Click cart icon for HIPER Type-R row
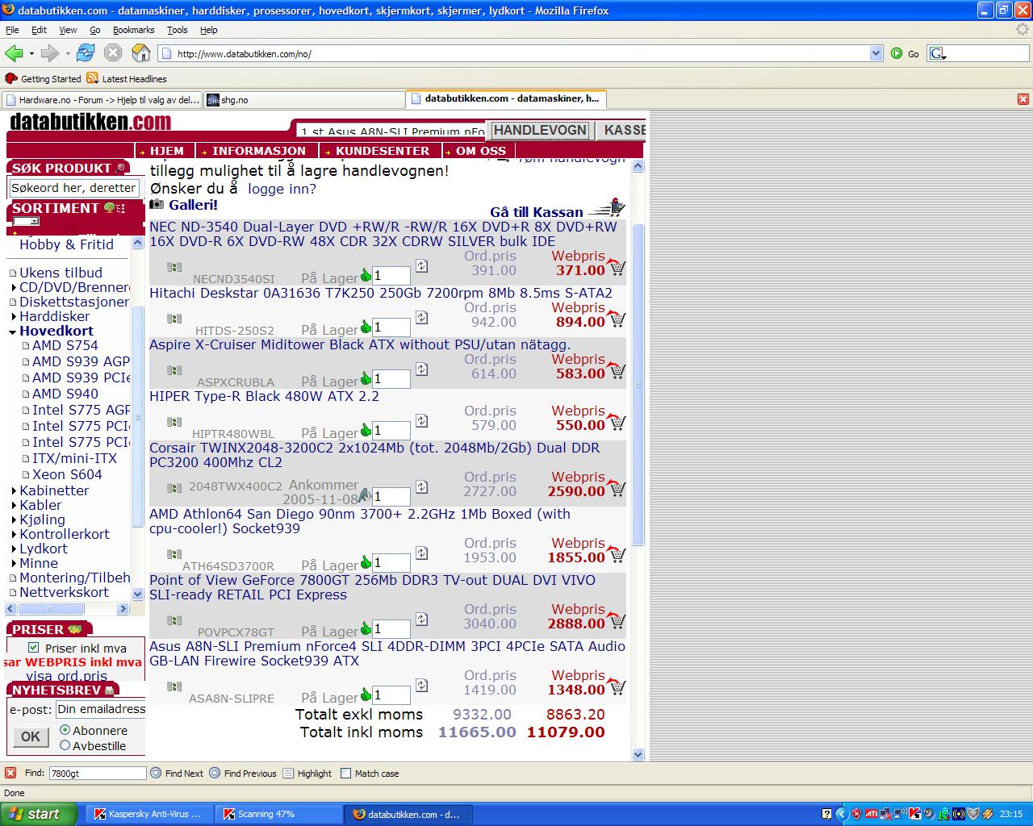The image size is (1033, 826). pyautogui.click(x=617, y=423)
